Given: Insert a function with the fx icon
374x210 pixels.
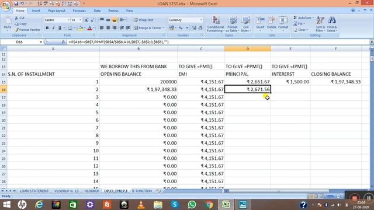Looking at the screenshot, I should [x=63, y=42].
